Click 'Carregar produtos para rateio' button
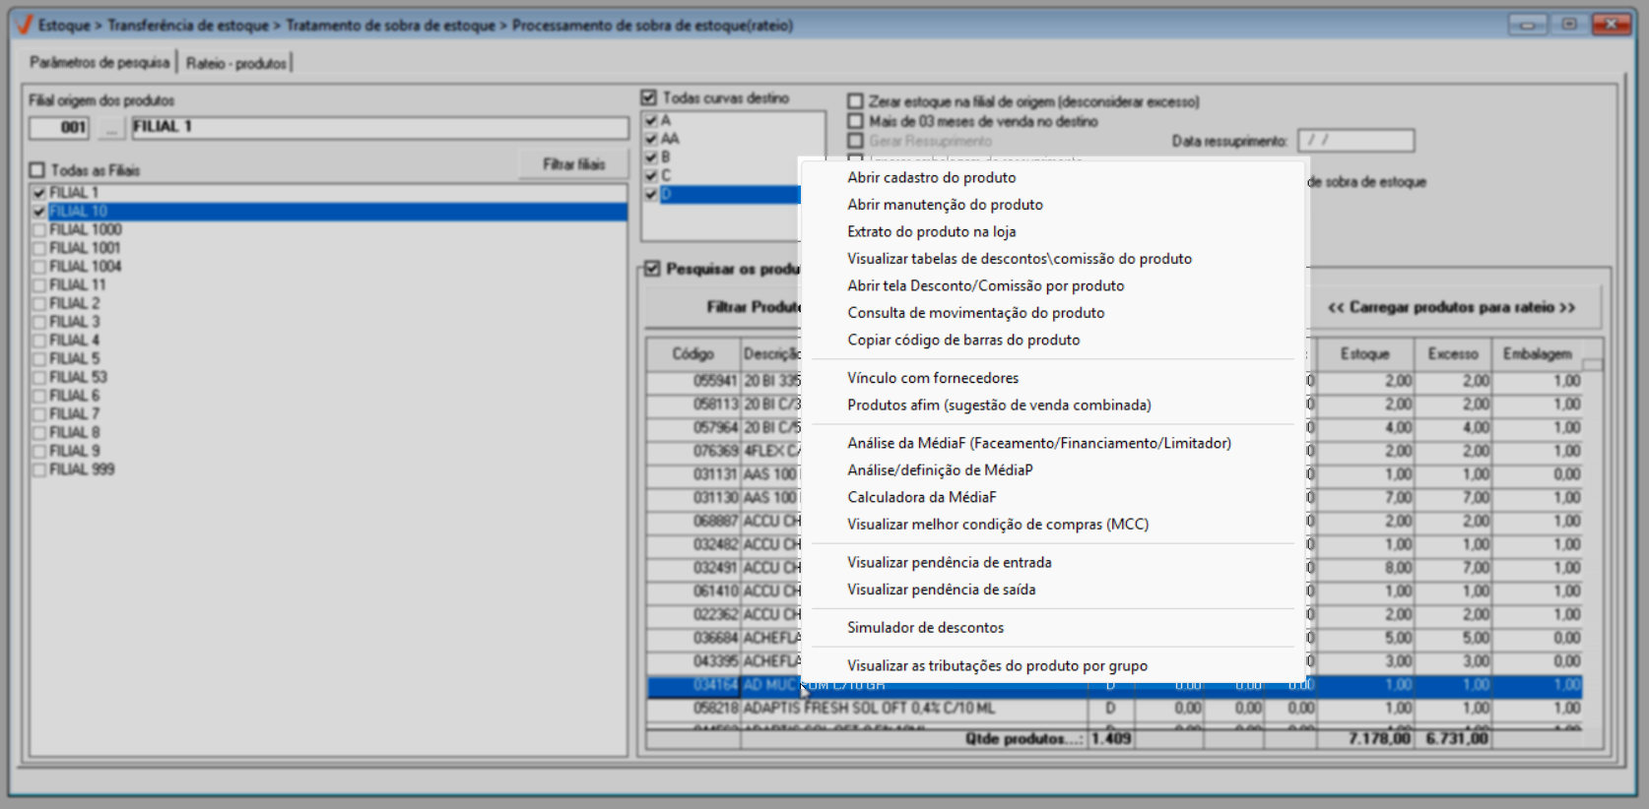This screenshot has height=809, width=1649. (1452, 307)
